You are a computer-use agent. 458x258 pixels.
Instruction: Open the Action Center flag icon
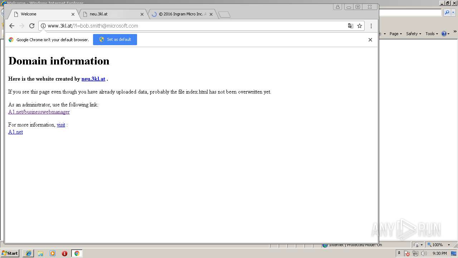(x=407, y=253)
